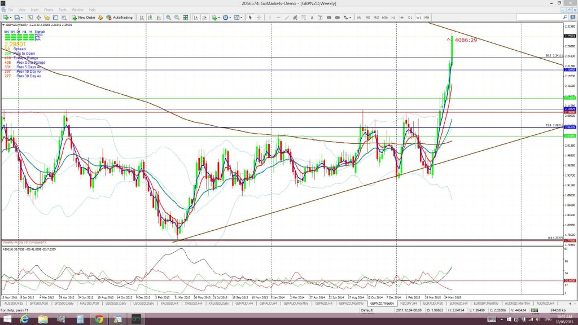Expand the New Chart dropdown arrow
578x325 pixels.
pyautogui.click(x=11, y=17)
